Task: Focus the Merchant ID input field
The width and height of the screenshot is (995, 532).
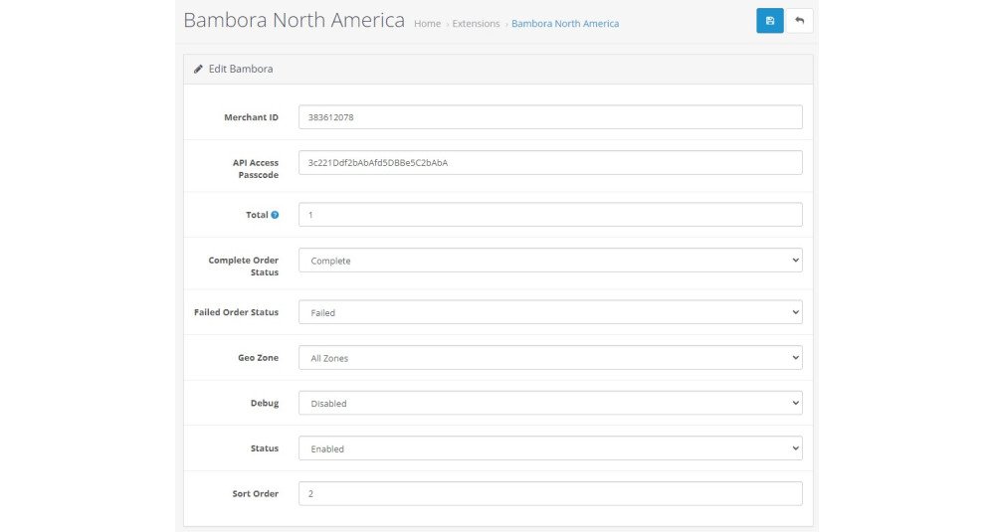Action: coord(550,117)
